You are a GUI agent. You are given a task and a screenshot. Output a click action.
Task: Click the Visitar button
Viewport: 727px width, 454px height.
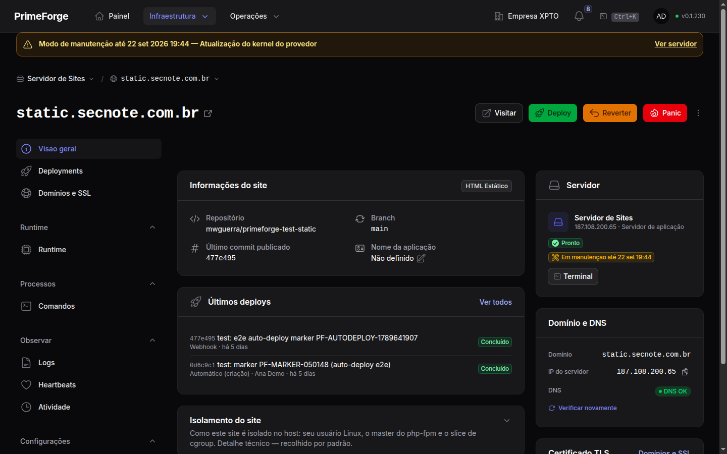pos(499,113)
